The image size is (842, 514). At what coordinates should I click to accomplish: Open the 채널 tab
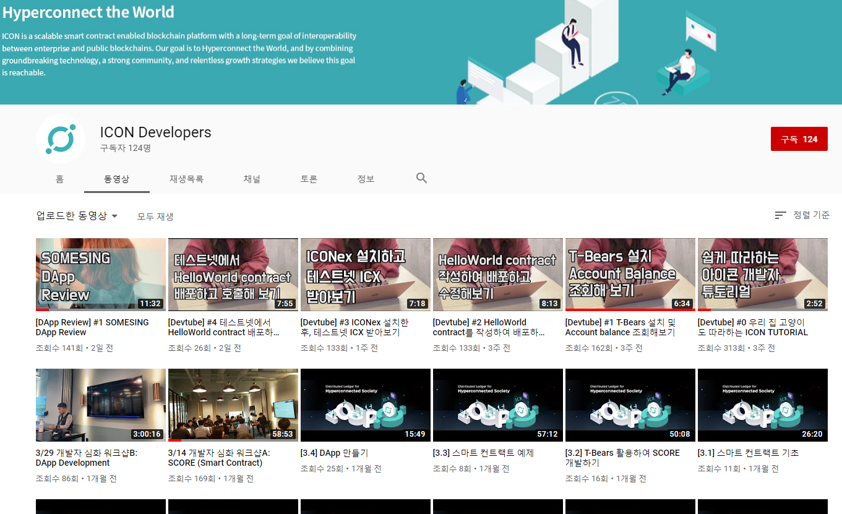pos(252,179)
